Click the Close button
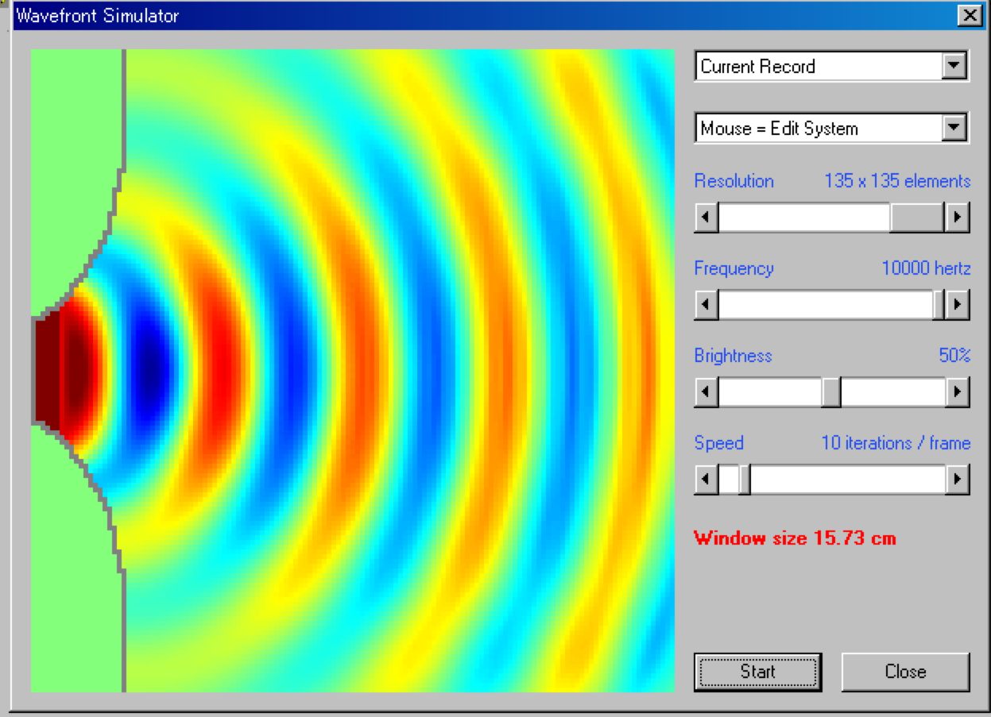The image size is (991, 717). tap(905, 672)
